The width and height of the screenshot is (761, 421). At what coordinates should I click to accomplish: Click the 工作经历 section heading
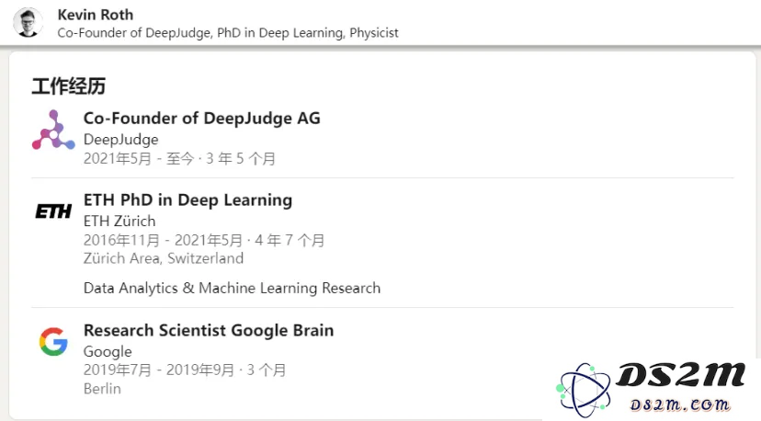tap(68, 86)
